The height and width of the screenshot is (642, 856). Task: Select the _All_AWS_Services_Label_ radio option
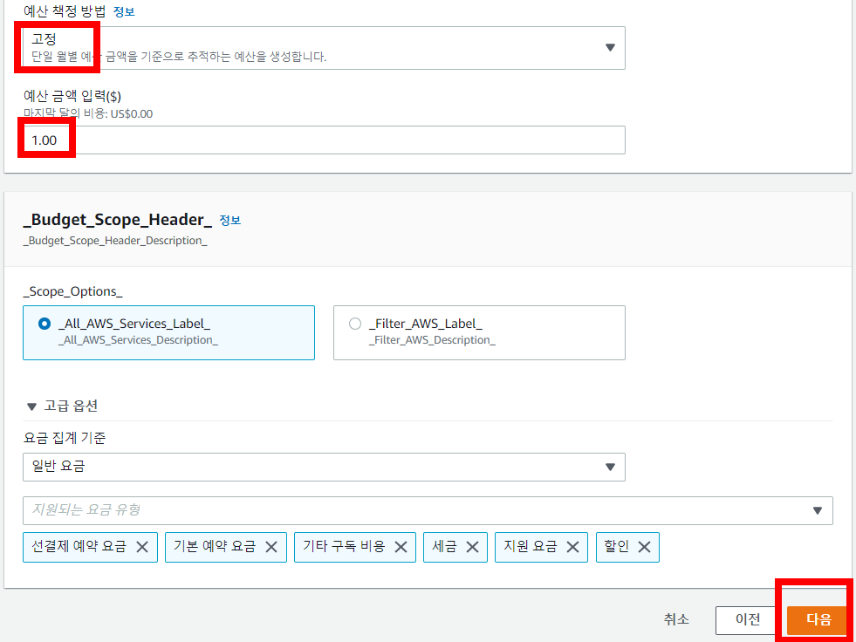(45, 324)
